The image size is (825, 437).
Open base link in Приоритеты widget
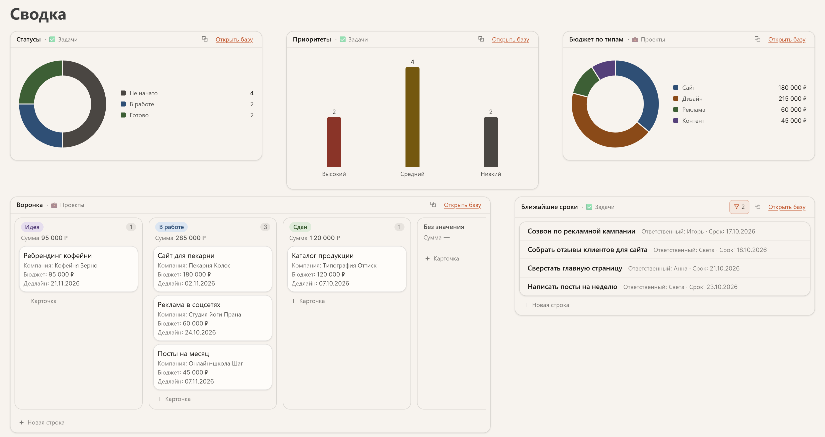511,39
